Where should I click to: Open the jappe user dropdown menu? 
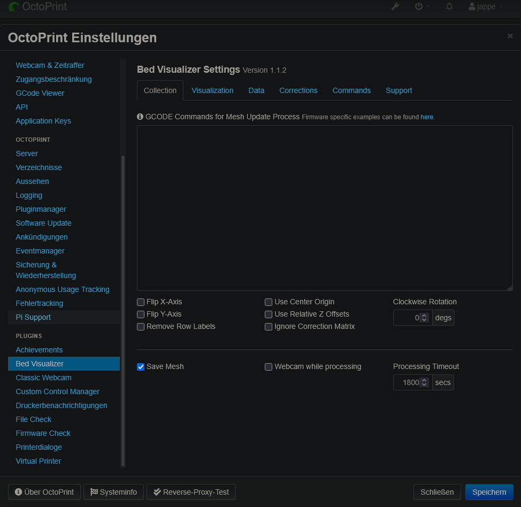pos(485,7)
